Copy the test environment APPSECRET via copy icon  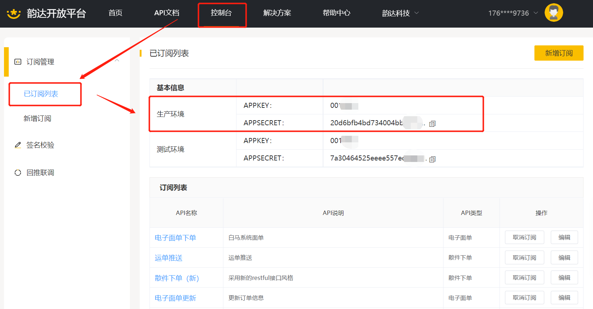pos(432,159)
